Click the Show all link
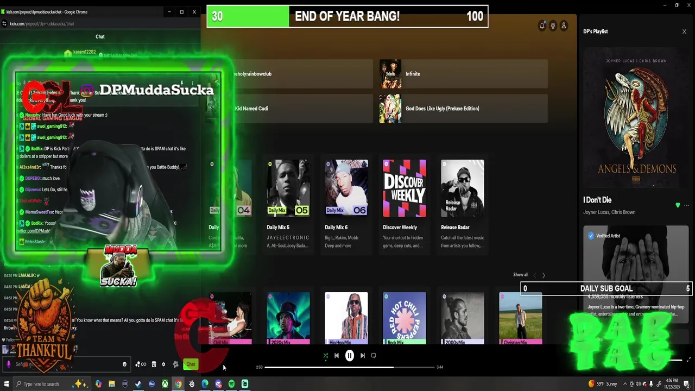Viewport: 695px width, 391px height. click(x=521, y=275)
